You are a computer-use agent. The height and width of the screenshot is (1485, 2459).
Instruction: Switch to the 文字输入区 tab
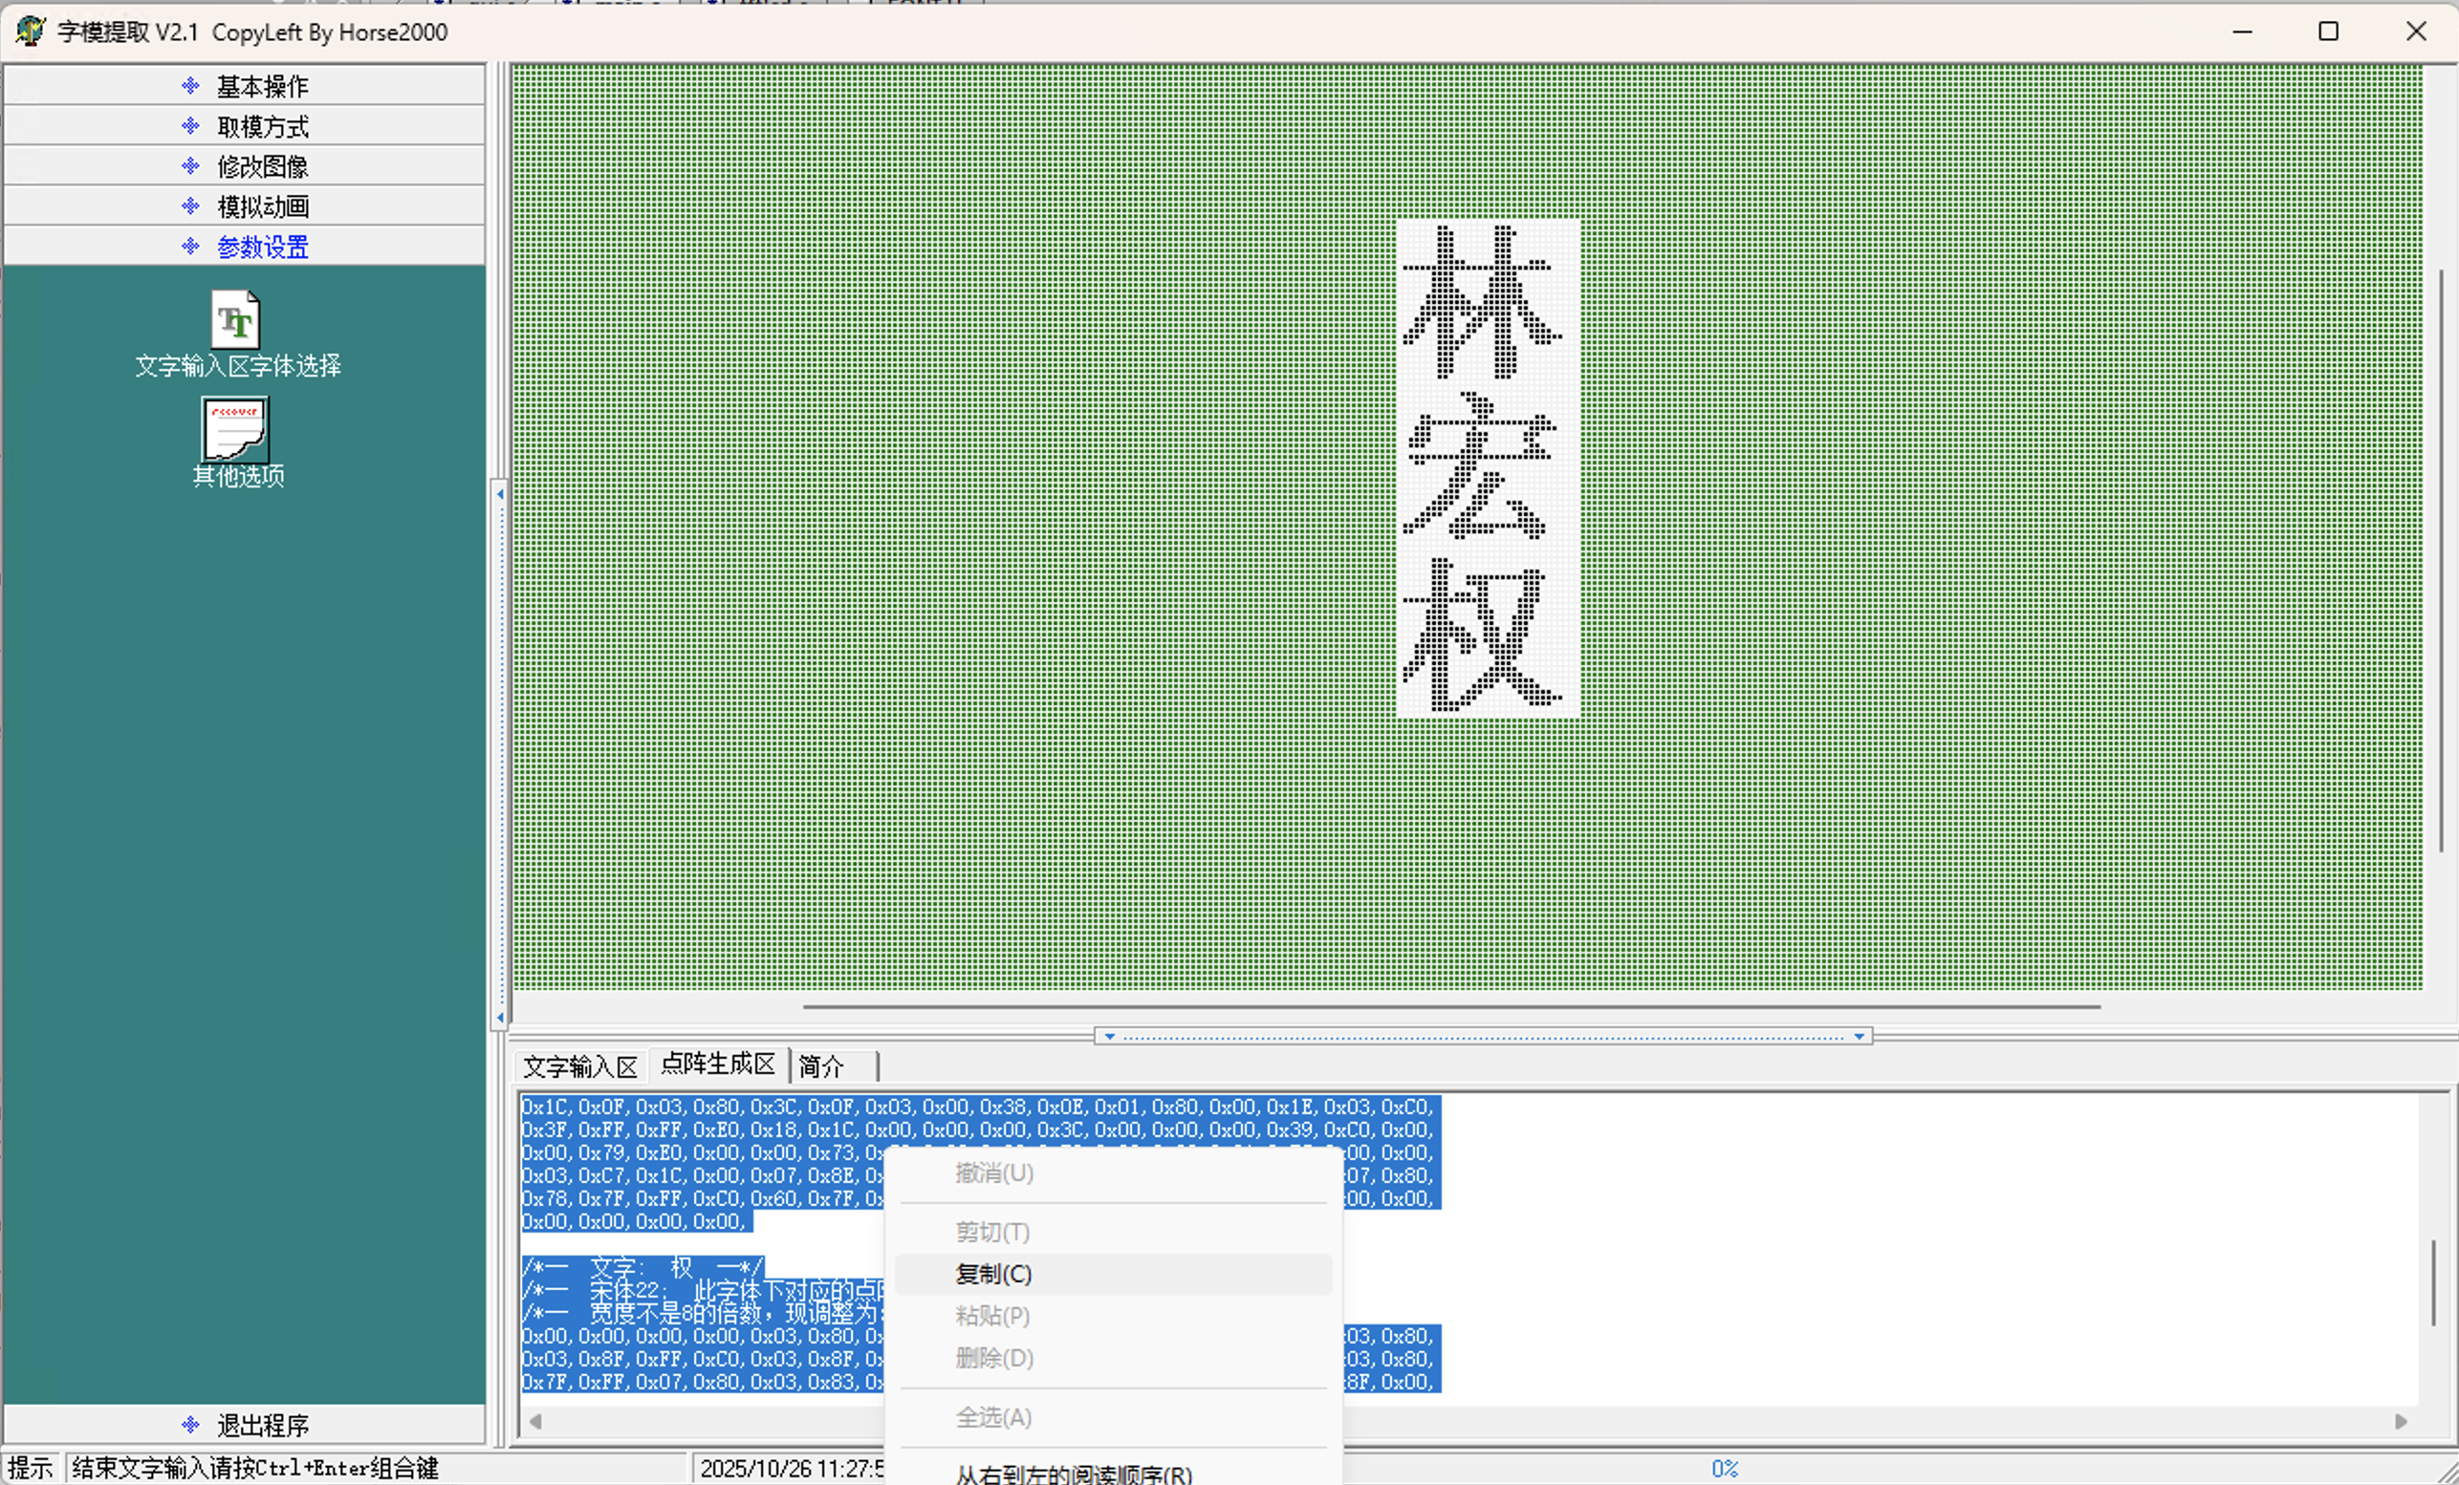[x=579, y=1066]
